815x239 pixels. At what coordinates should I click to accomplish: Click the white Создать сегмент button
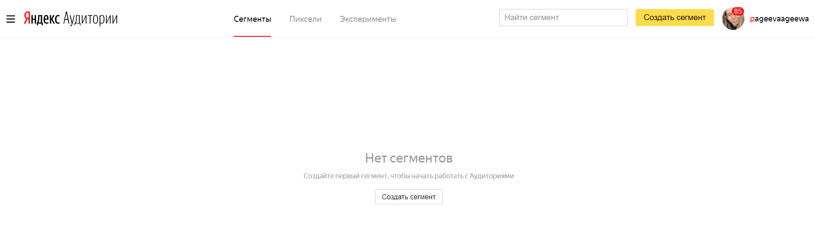[x=409, y=197]
